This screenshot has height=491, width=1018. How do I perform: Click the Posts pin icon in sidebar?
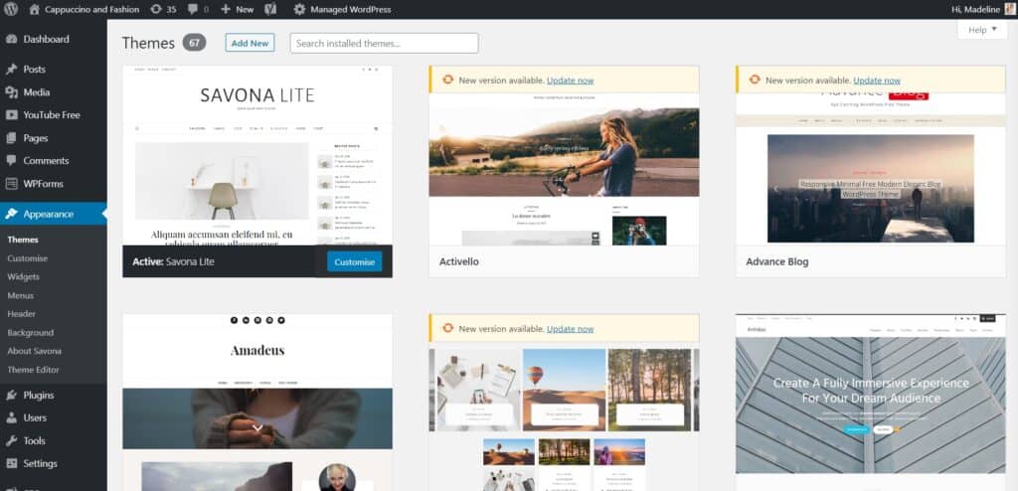[11, 69]
